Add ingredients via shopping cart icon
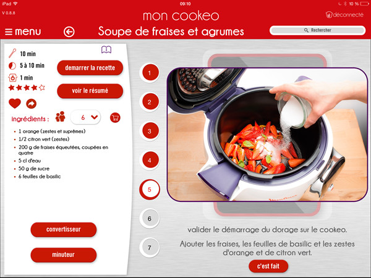 (x=115, y=118)
